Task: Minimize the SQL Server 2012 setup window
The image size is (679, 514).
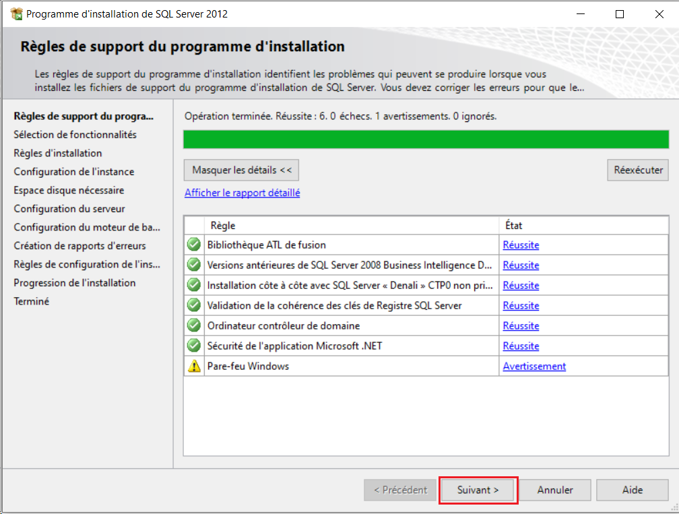Action: point(580,14)
